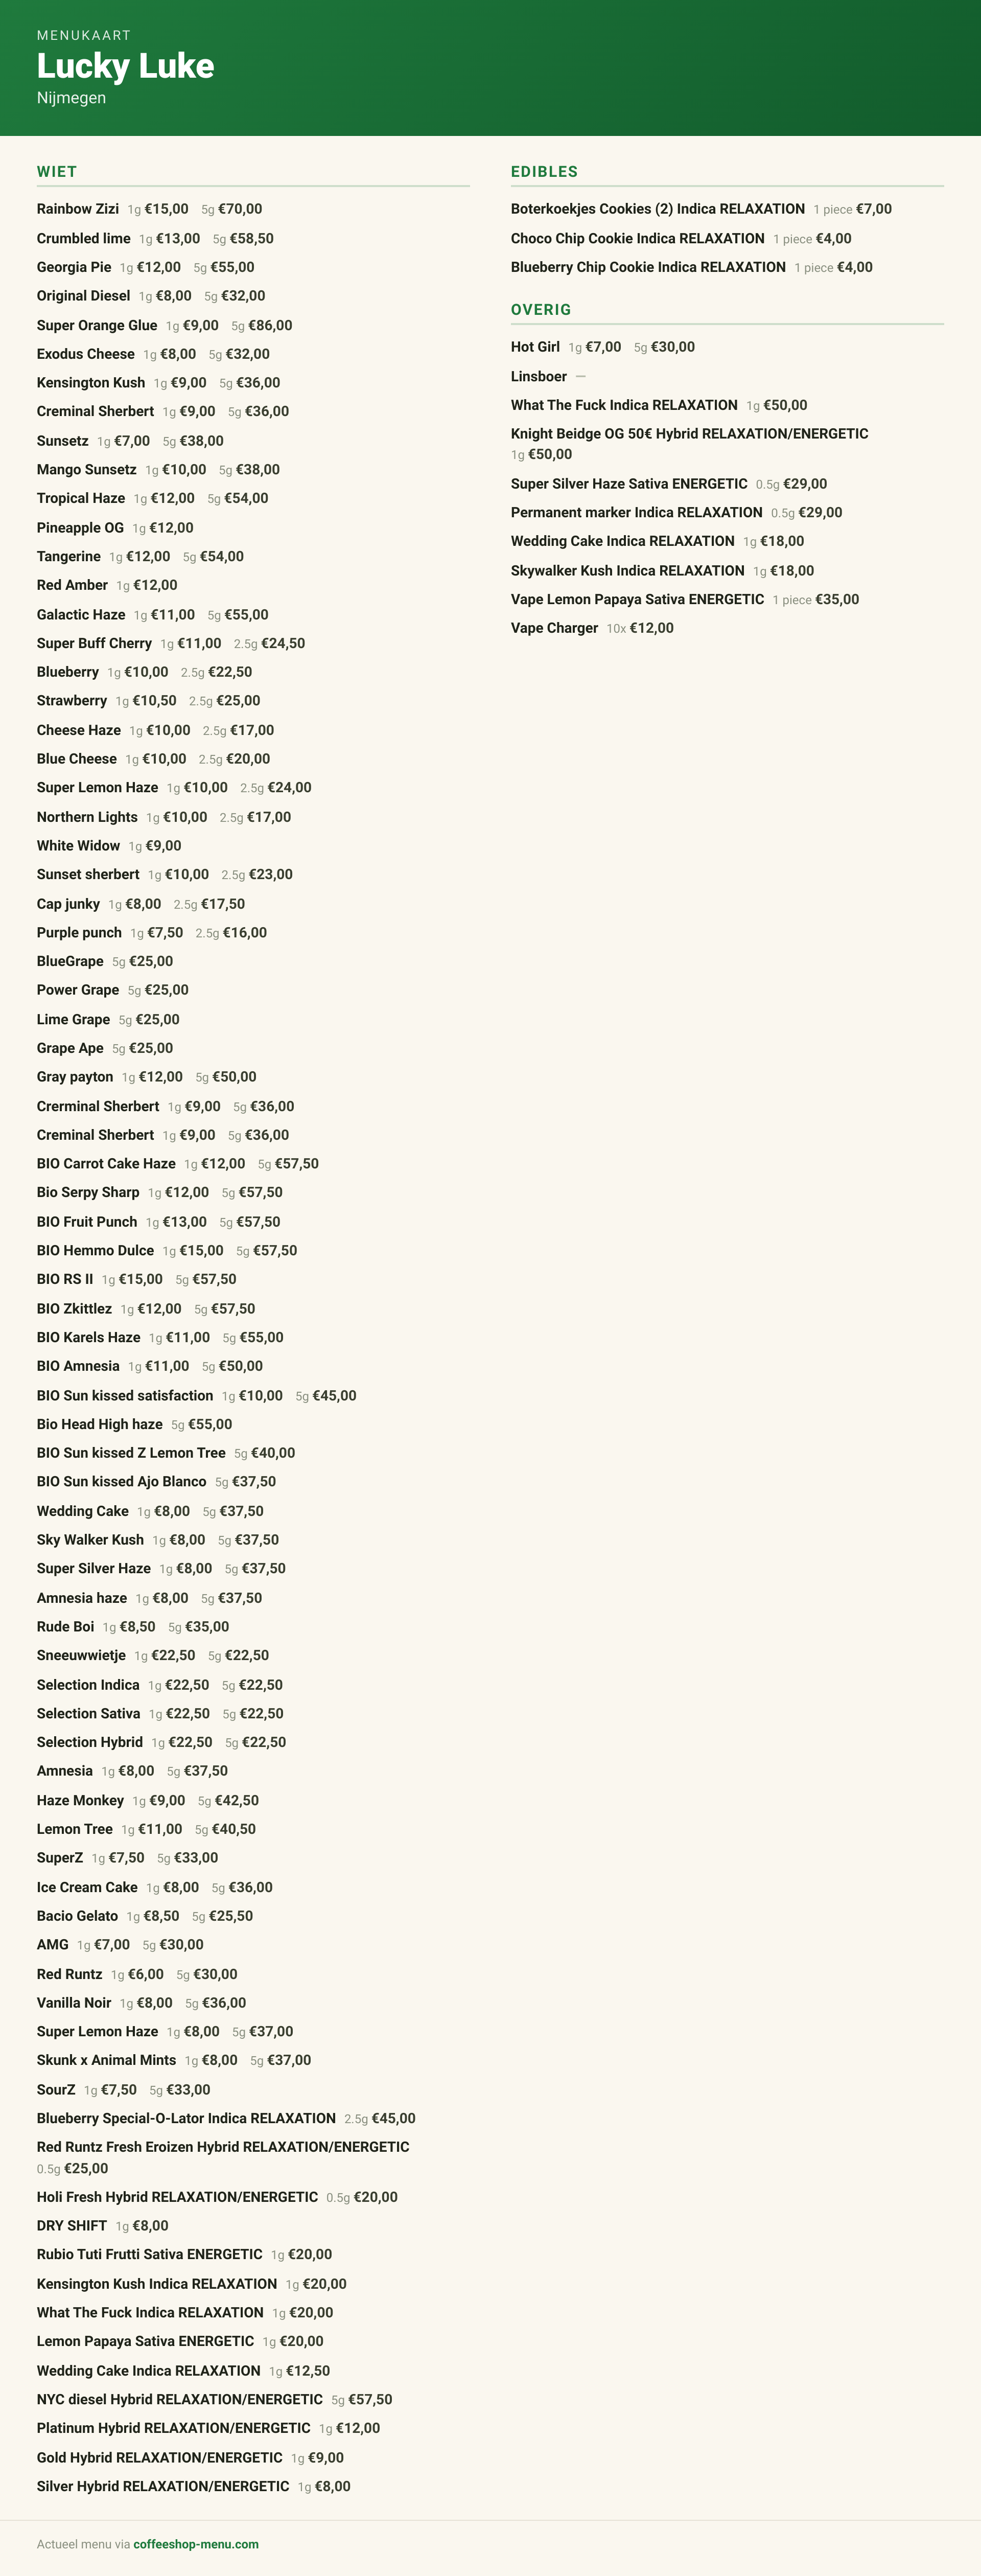
Task: Select the EDIBLES section heading
Action: [x=544, y=172]
